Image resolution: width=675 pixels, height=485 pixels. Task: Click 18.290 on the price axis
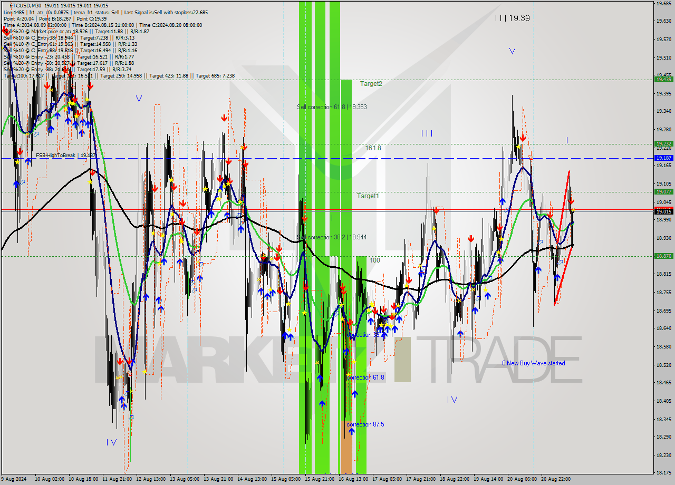[663, 437]
